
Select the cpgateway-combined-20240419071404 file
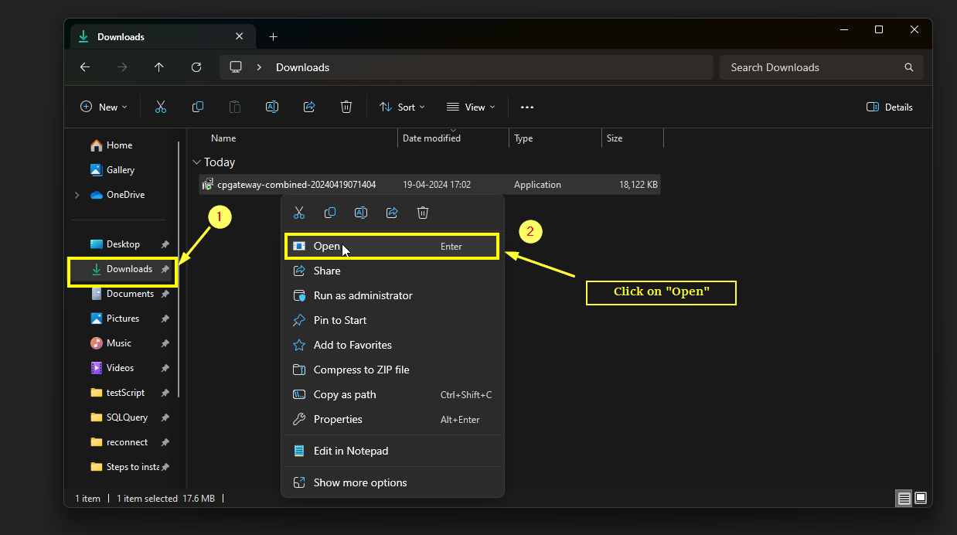pos(297,185)
